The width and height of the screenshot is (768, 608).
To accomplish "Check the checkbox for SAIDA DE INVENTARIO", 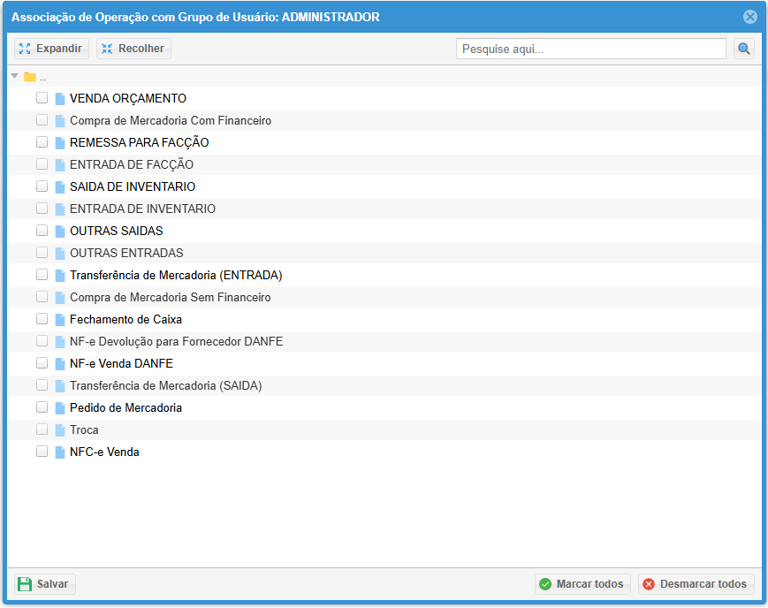I will 42,186.
